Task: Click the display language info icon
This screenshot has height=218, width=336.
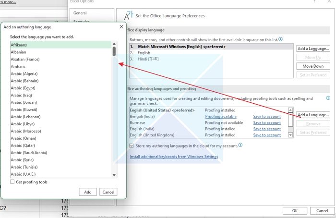Action: [280, 39]
